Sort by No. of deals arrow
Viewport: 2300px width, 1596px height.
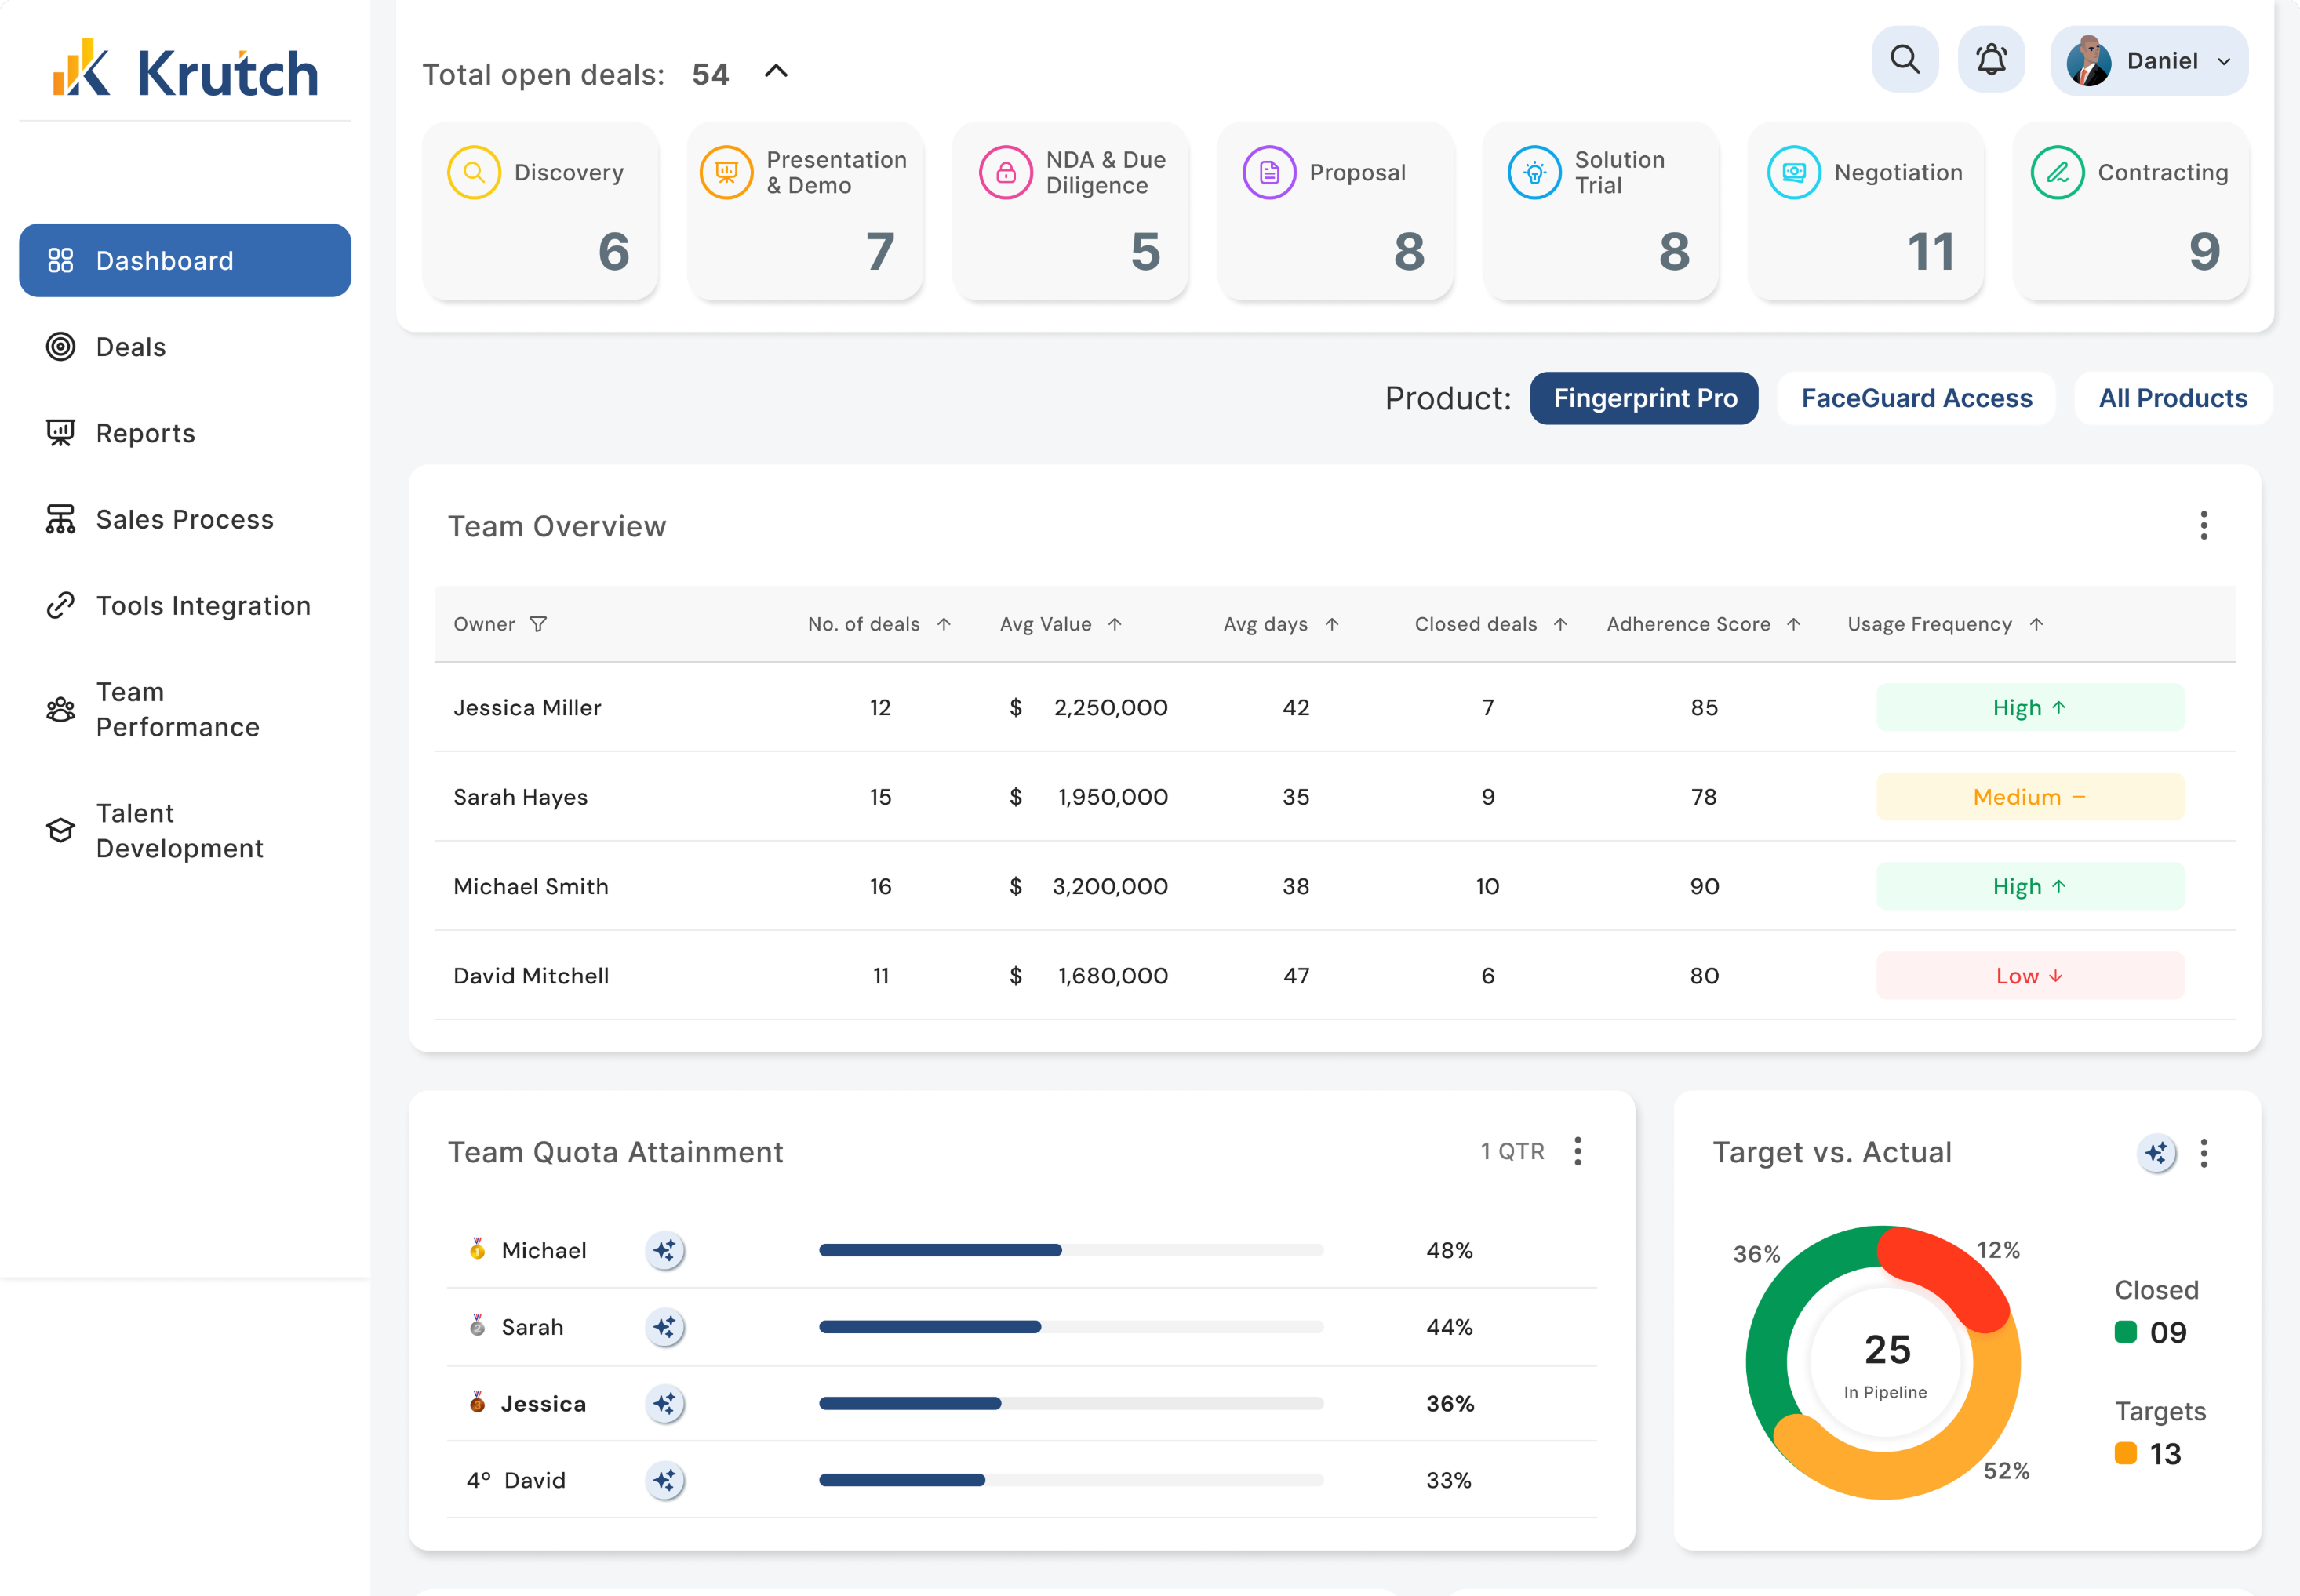[x=943, y=624]
